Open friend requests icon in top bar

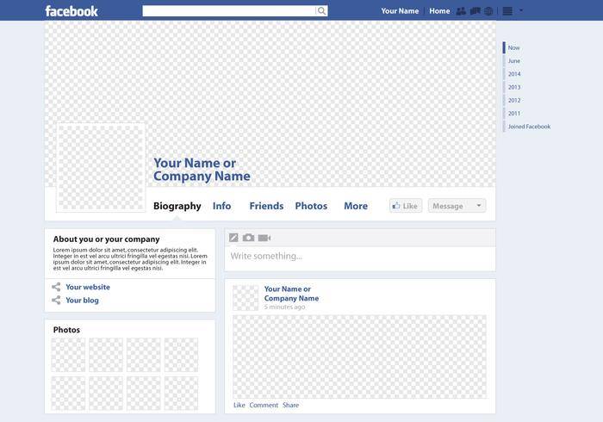pyautogui.click(x=461, y=11)
